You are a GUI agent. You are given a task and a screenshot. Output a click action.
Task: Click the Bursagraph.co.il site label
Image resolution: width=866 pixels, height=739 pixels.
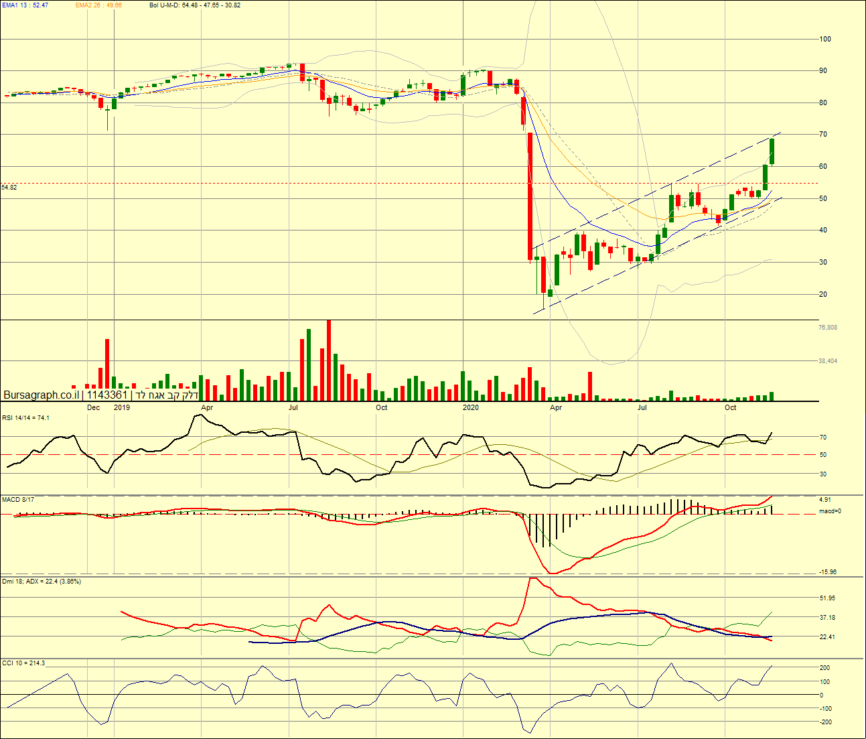(41, 395)
